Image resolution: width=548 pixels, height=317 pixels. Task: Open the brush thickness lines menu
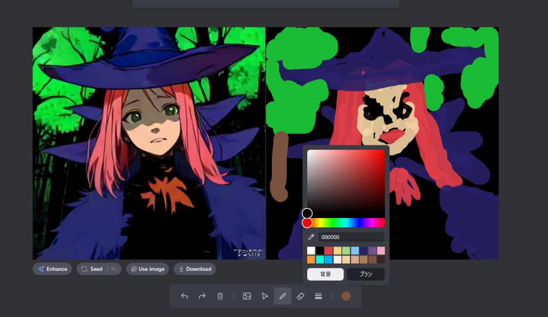coord(318,296)
